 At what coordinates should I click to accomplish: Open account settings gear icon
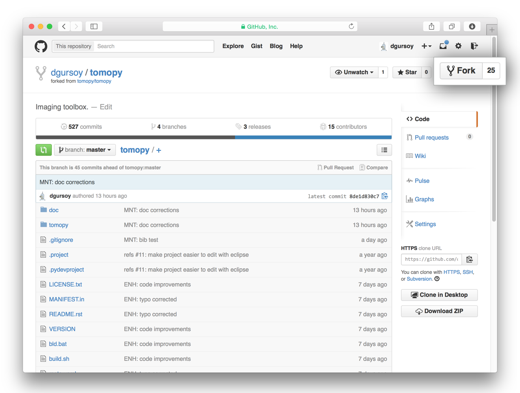[458, 46]
